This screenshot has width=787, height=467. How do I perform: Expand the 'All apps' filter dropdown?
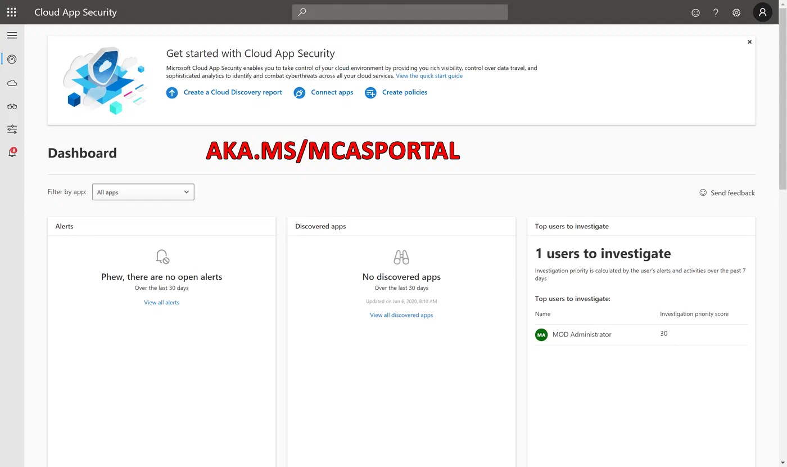(143, 192)
